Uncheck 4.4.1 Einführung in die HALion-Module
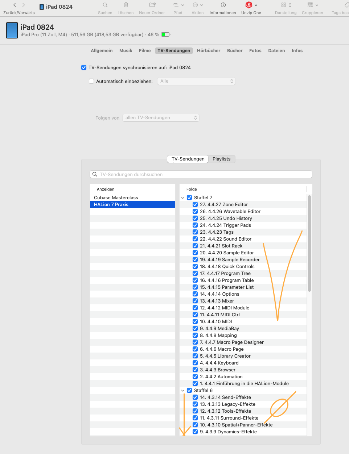Image resolution: width=349 pixels, height=454 pixels. [195, 383]
